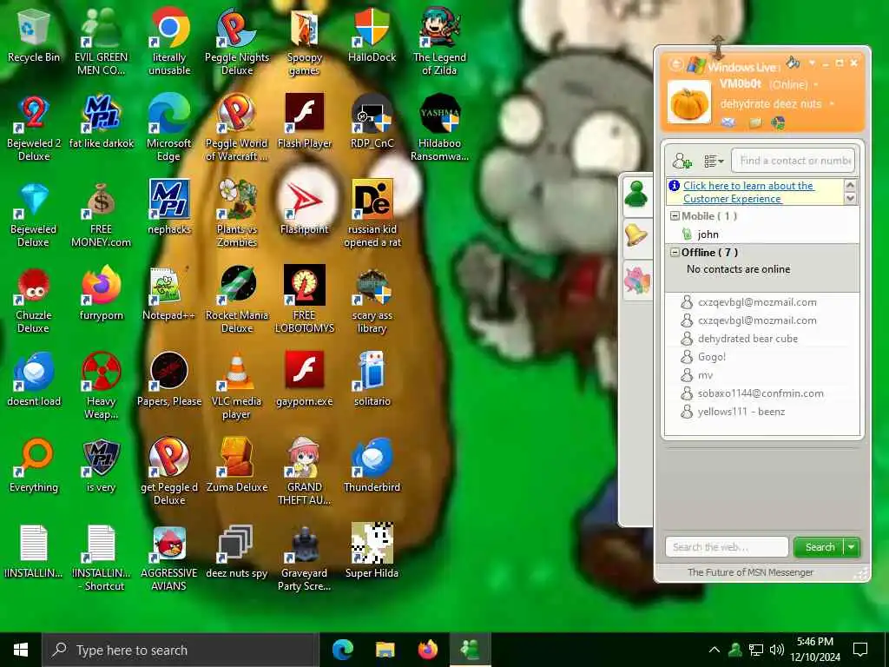The height and width of the screenshot is (667, 889).
Task: Select the AGGRESSIVE AVIANS icon
Action: tap(169, 558)
